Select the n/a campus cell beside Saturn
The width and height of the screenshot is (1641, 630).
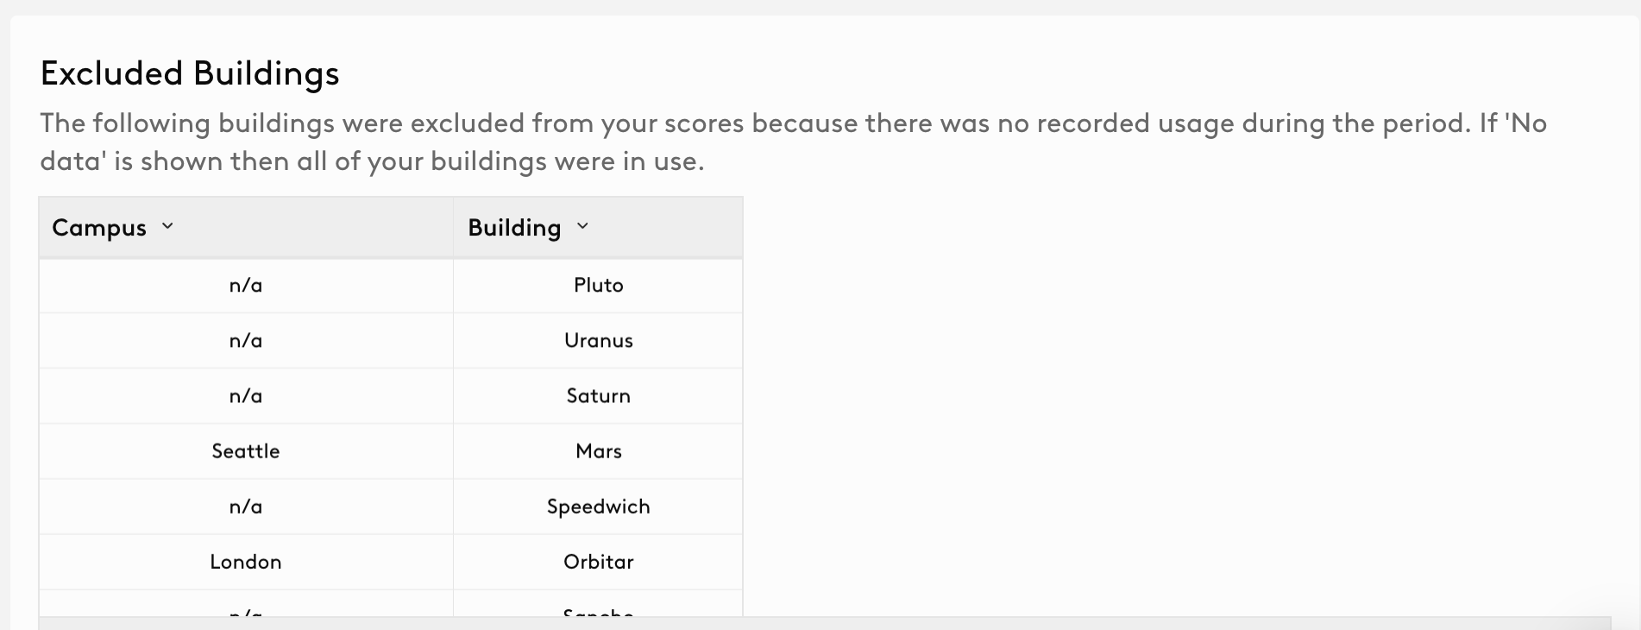[x=246, y=396]
